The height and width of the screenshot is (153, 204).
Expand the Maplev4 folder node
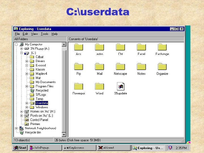pyautogui.click(x=27, y=74)
